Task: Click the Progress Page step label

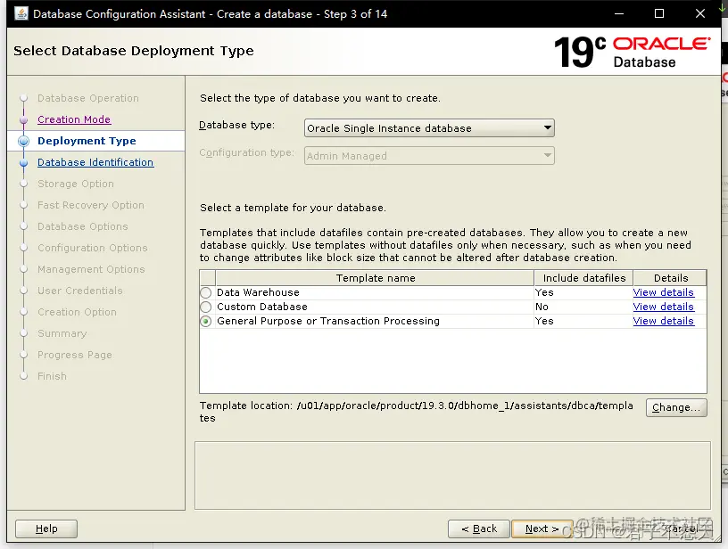Action: pos(75,355)
